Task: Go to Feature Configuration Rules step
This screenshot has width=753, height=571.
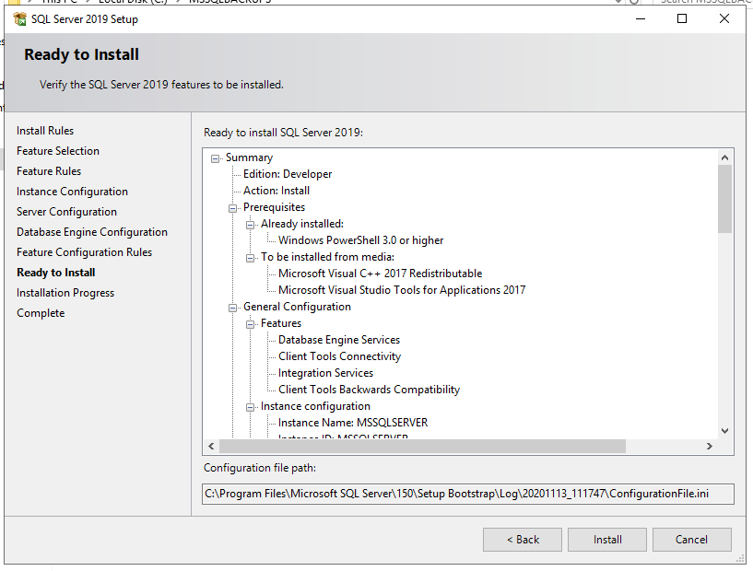Action: 85,252
